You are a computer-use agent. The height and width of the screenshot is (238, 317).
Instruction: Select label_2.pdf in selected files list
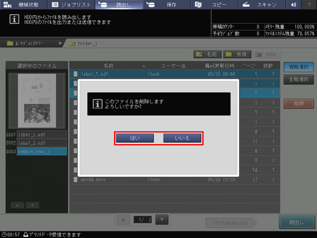click(42, 143)
